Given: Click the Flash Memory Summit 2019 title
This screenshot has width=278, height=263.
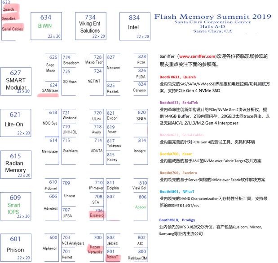Looking at the screenshot, I should coord(212,17).
